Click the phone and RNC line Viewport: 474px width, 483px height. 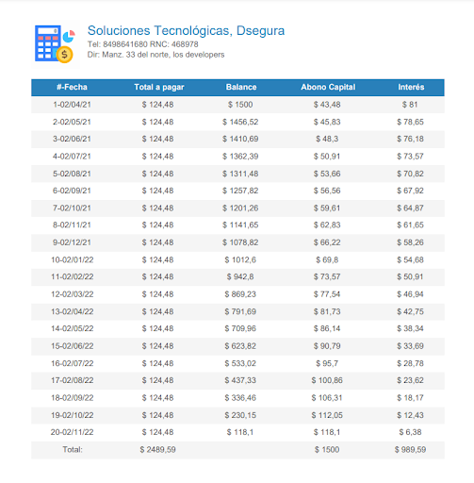(x=143, y=44)
